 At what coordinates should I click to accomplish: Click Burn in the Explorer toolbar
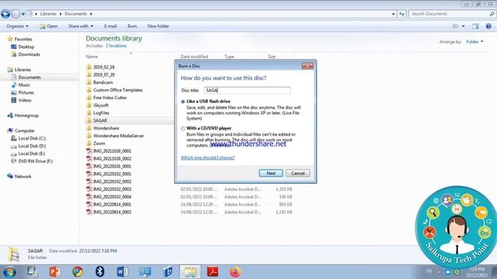coord(132,26)
